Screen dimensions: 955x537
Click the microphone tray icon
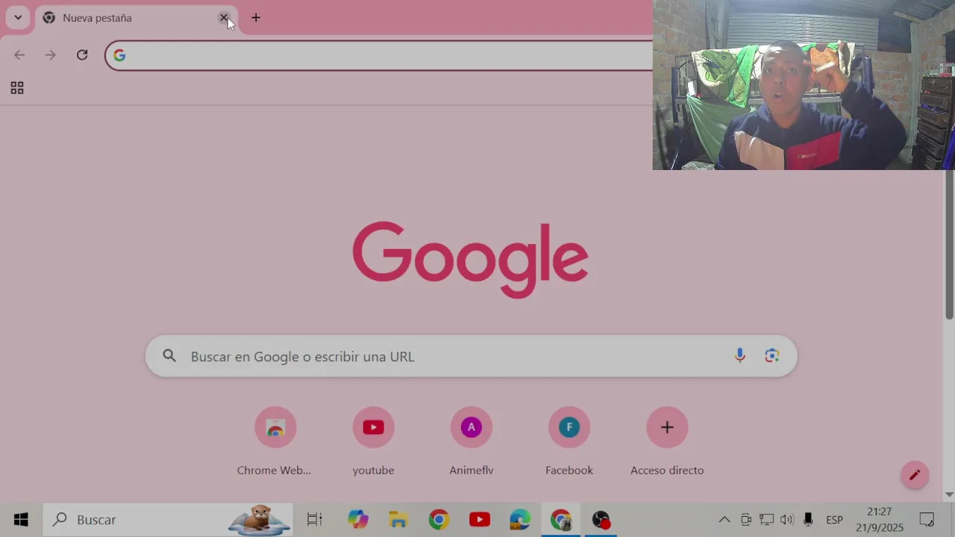click(808, 520)
